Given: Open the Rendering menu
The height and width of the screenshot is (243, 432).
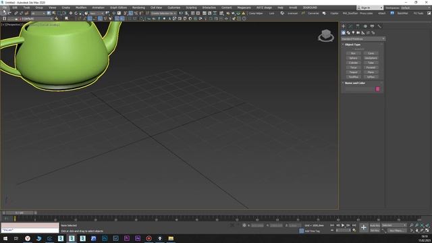Looking at the screenshot, I should coord(138,7).
